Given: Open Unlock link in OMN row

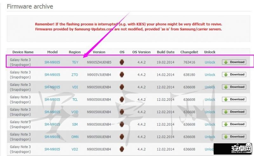Looking at the screenshot, I should pos(210,137).
